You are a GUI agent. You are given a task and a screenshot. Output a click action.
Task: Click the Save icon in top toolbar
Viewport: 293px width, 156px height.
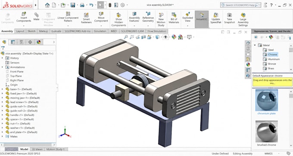coord(73,5)
